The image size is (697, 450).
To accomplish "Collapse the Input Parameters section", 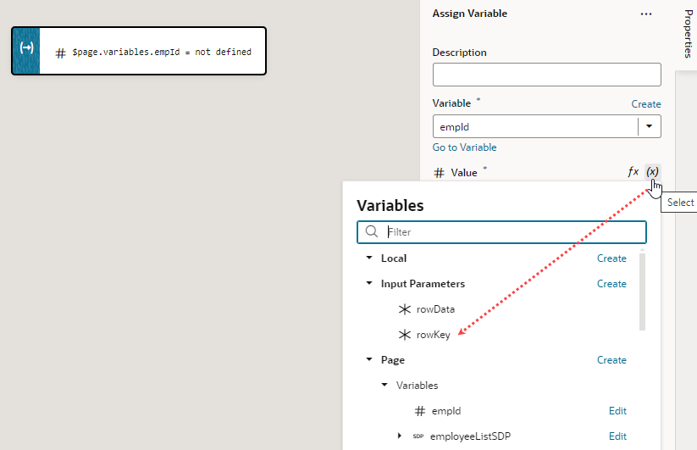I will 369,283.
